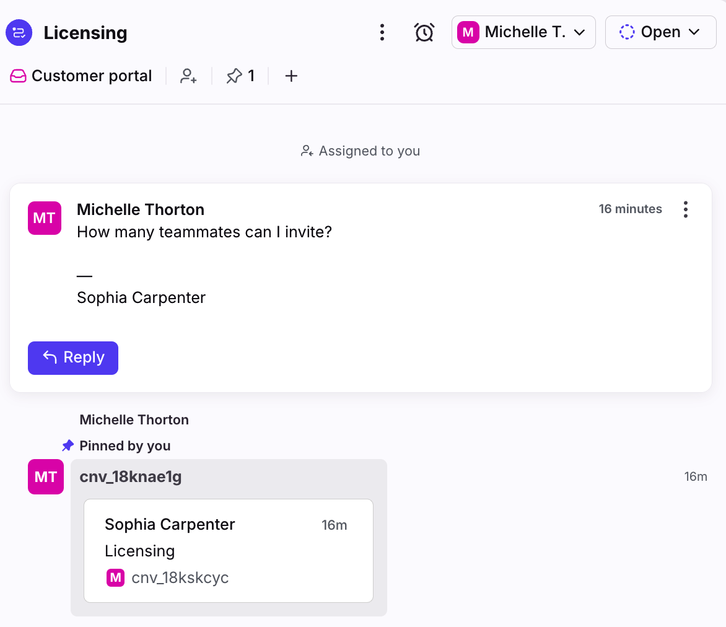726x627 pixels.
Task: Open linked conversation cnv_18knae1g
Action: pos(131,476)
